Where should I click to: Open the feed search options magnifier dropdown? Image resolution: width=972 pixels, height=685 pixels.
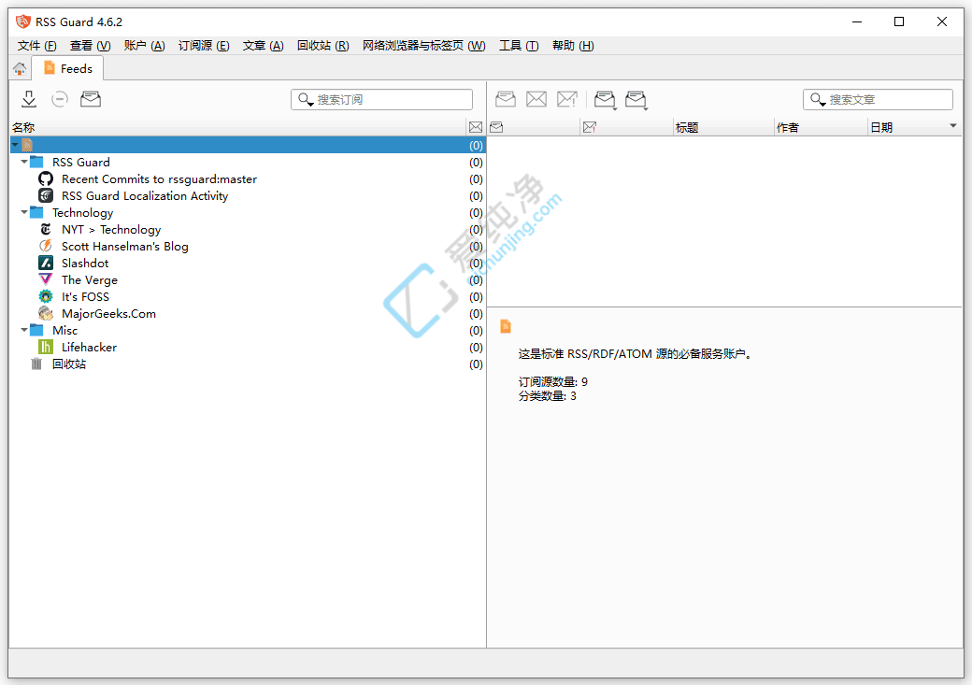click(306, 100)
